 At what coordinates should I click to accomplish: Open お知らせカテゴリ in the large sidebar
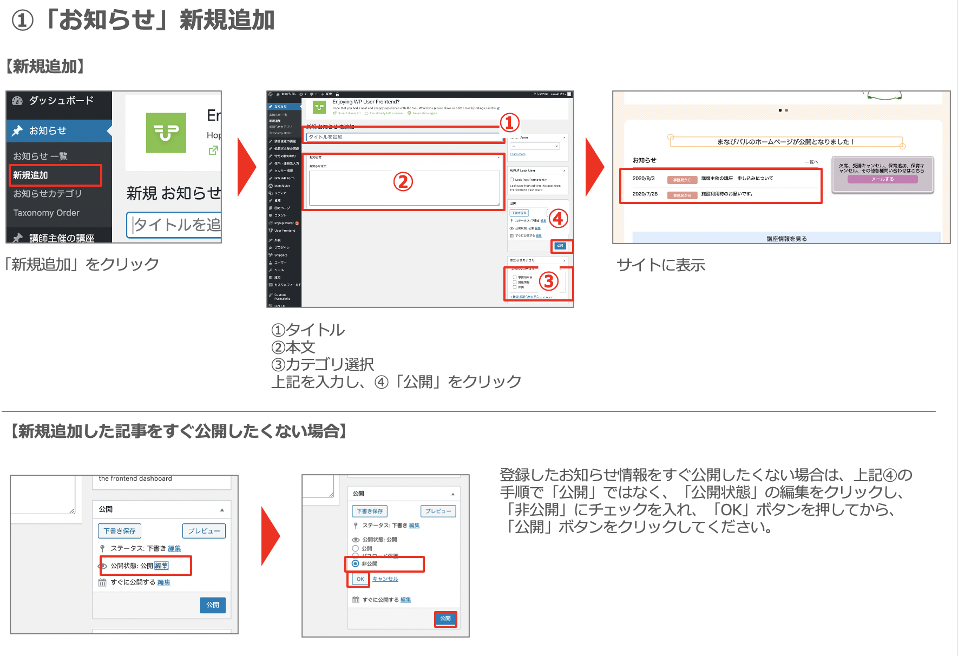click(x=48, y=193)
